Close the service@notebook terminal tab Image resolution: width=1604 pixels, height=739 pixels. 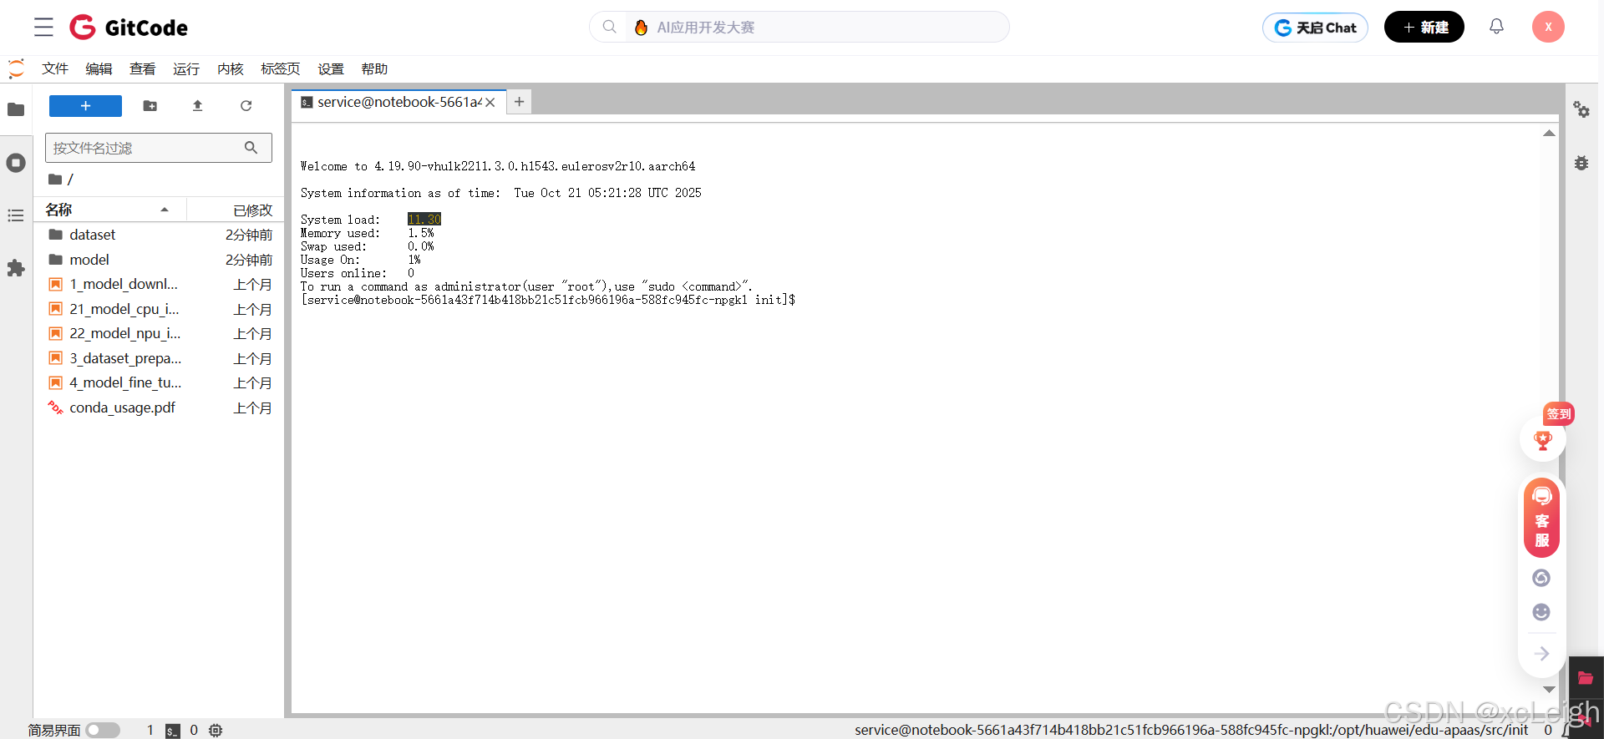tap(490, 102)
